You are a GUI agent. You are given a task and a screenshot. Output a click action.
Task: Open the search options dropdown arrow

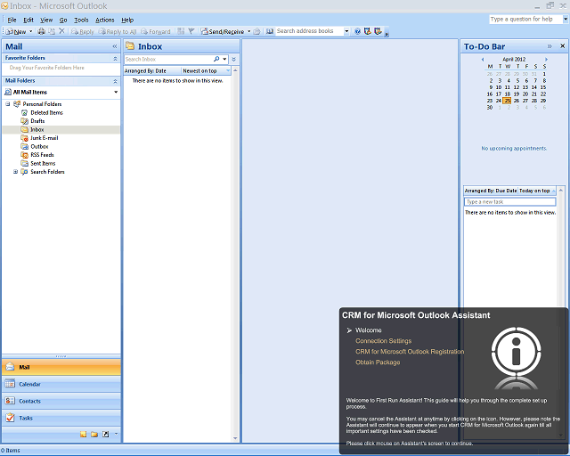224,59
